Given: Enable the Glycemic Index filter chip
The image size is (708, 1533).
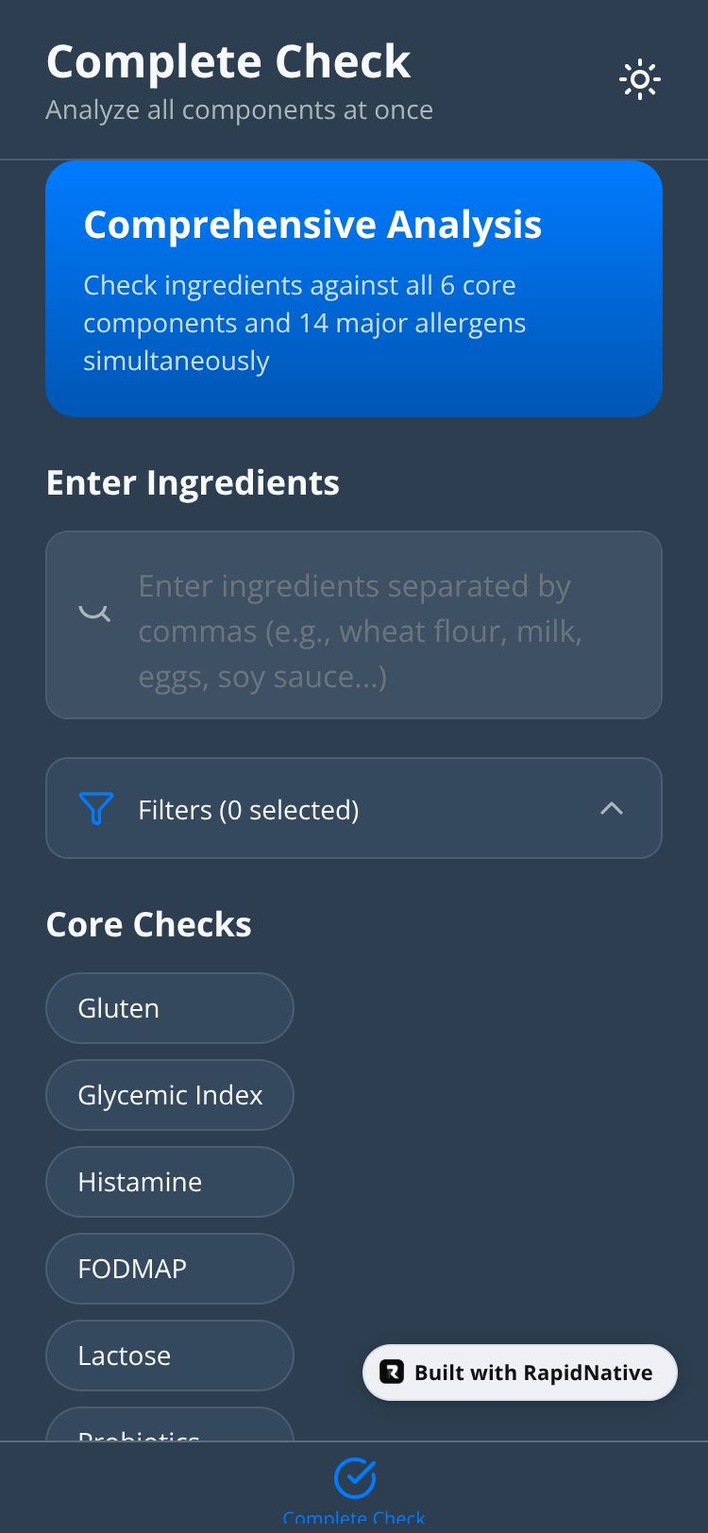Looking at the screenshot, I should (x=170, y=1095).
